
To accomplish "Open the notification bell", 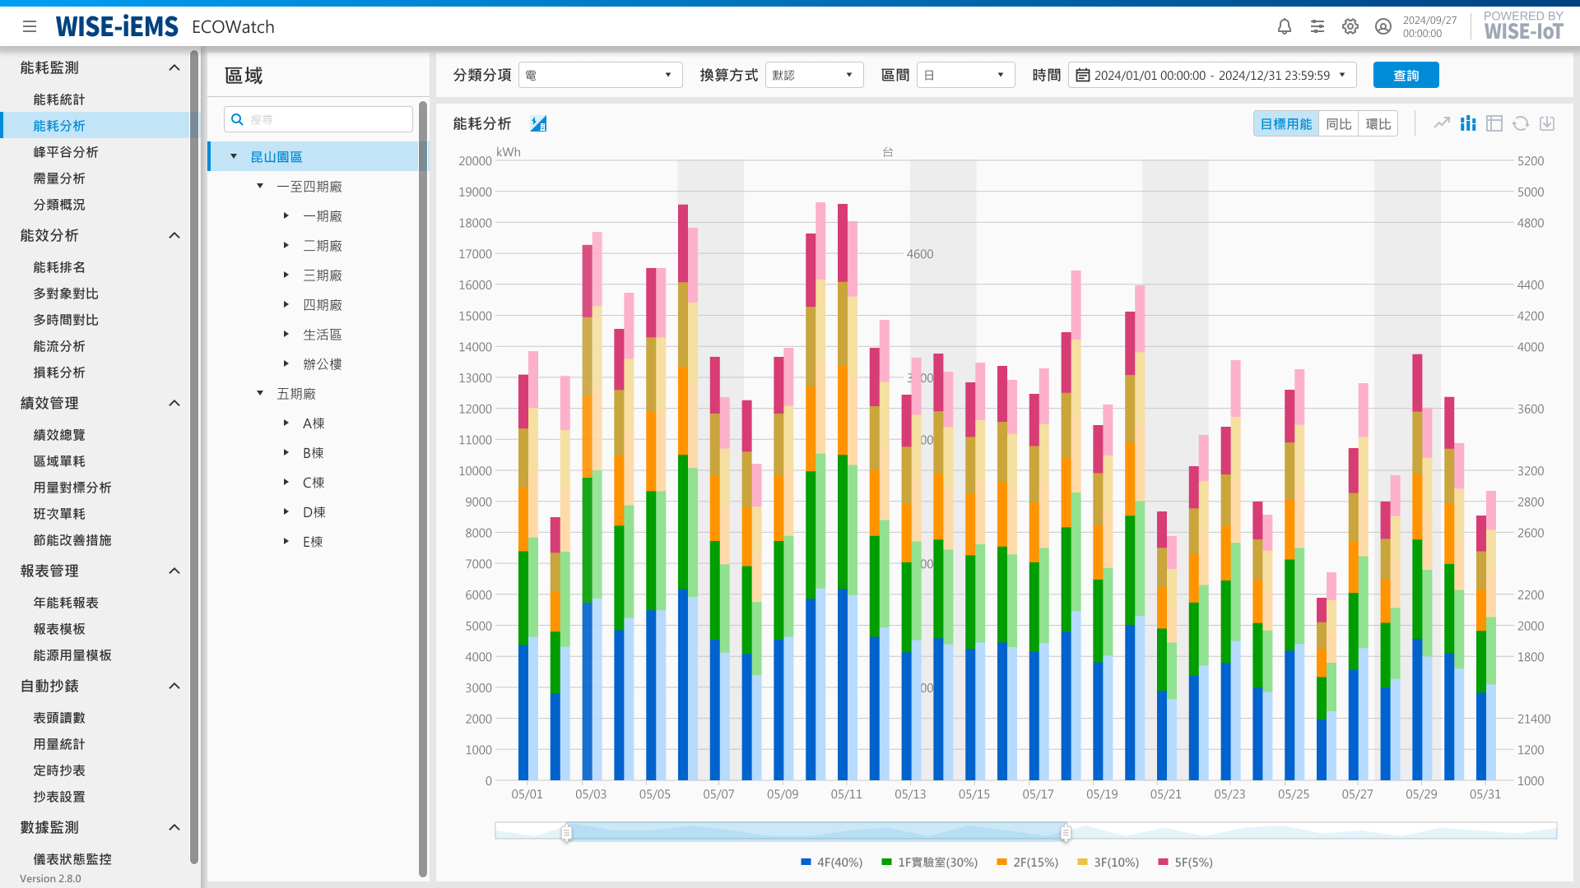I will point(1285,26).
